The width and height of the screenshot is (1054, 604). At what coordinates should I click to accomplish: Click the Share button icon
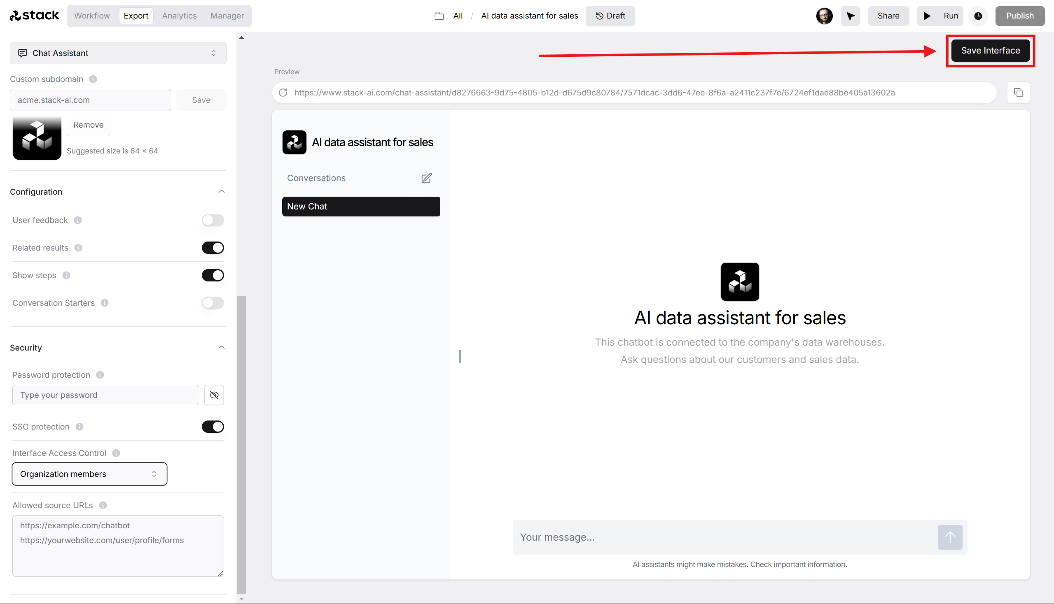[x=887, y=16]
